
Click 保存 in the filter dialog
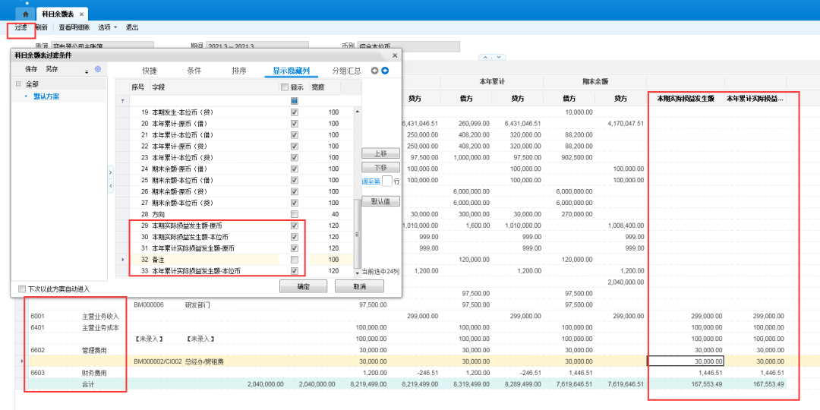[31, 69]
